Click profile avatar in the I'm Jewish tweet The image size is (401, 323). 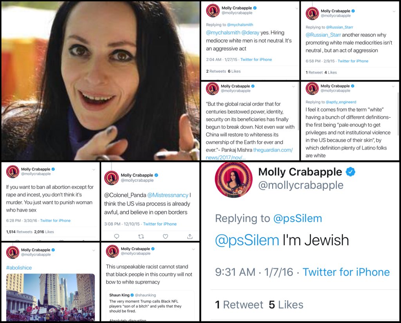pos(233,179)
